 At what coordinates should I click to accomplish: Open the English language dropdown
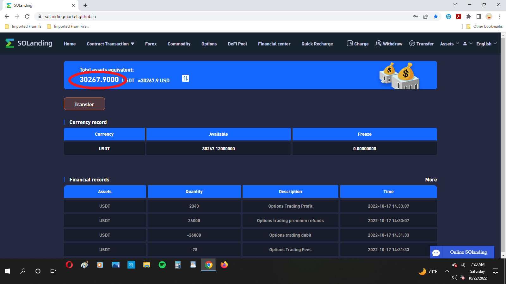click(486, 44)
